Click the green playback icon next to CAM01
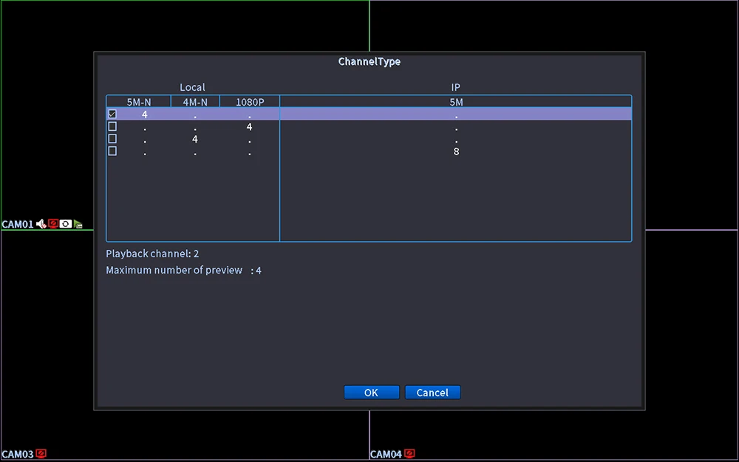The height and width of the screenshot is (462, 739). (x=78, y=225)
